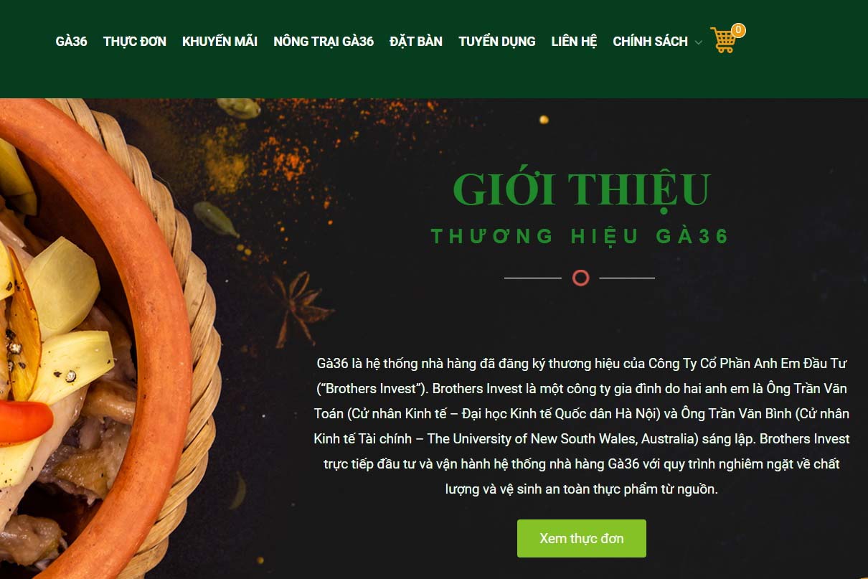Open the TUYỂN DỤNG page
868x579 pixels.
[497, 42]
